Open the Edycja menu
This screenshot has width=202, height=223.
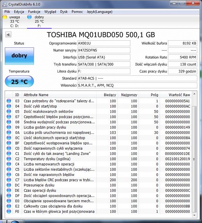click(x=19, y=12)
